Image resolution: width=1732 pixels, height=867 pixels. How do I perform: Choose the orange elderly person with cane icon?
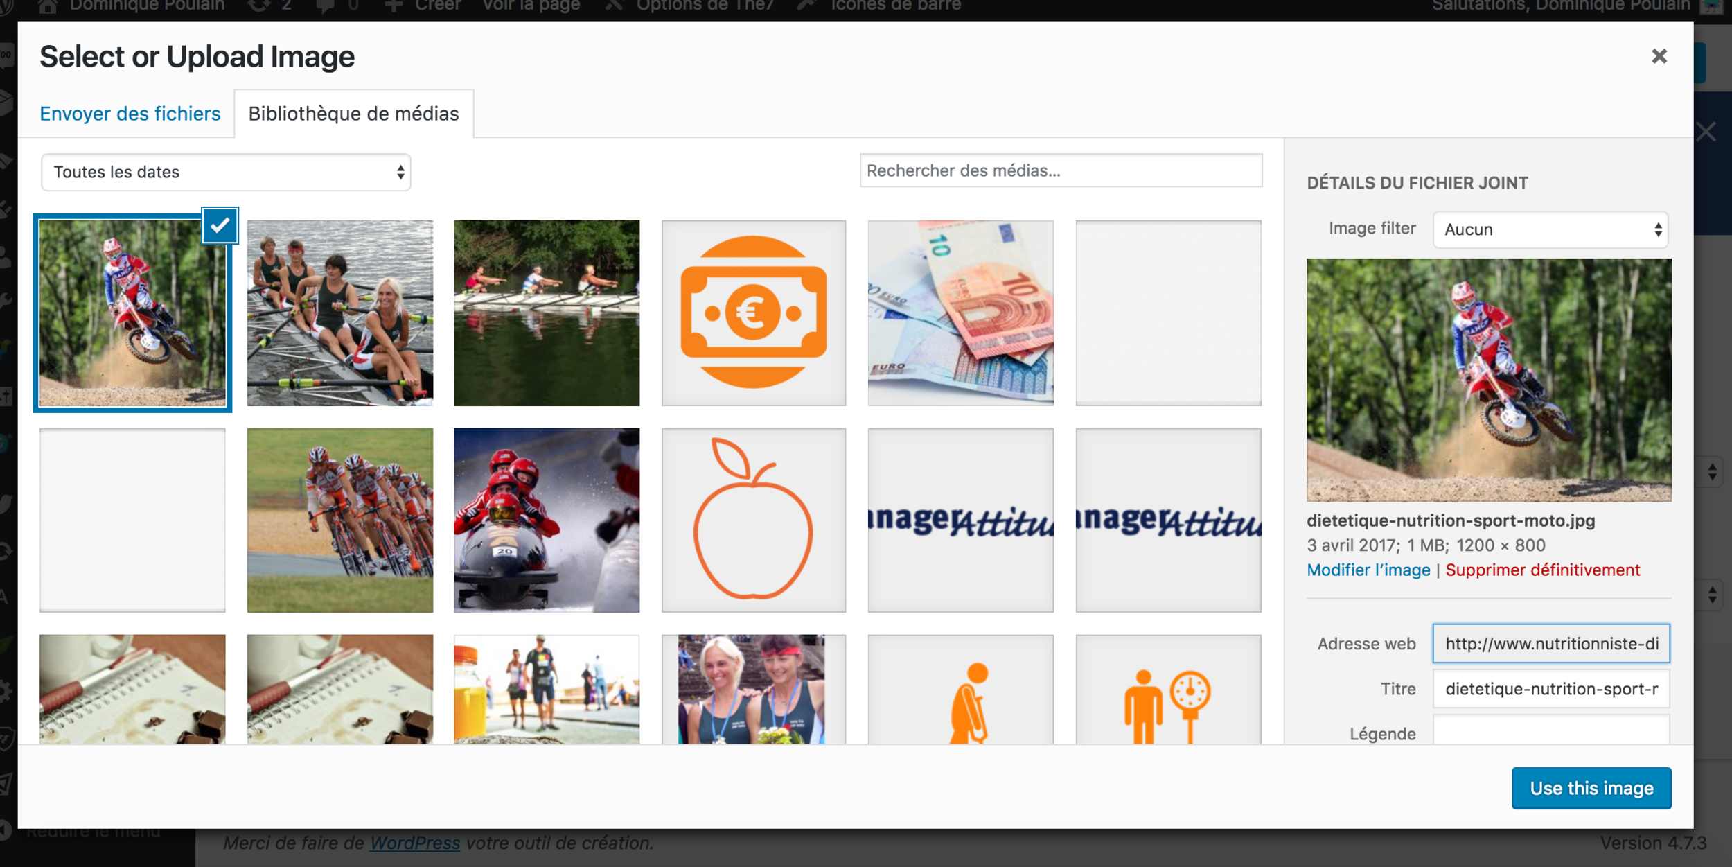960,693
